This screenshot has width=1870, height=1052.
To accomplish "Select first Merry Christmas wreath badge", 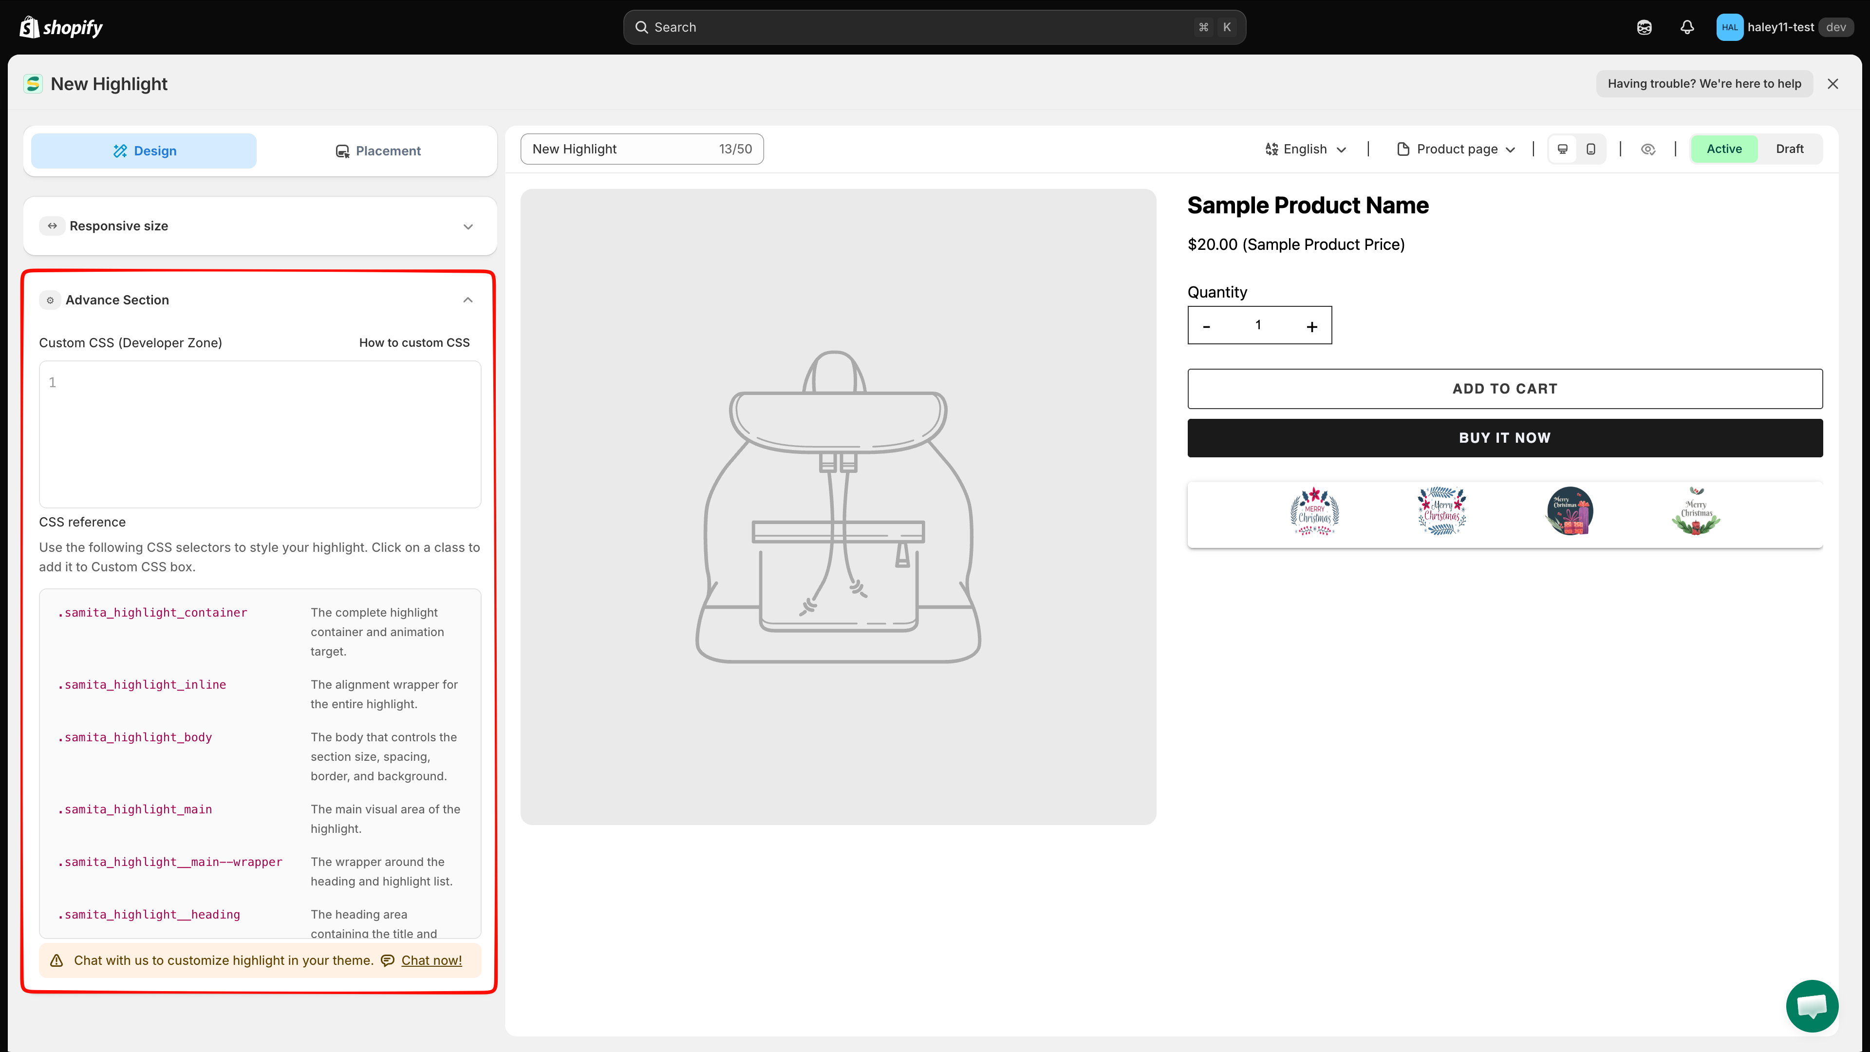I will click(1315, 512).
